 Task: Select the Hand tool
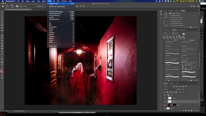point(2,62)
